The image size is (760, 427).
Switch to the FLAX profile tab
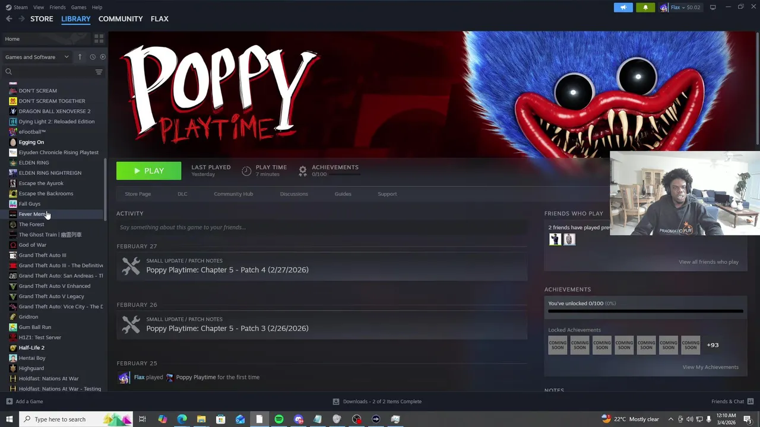point(159,19)
